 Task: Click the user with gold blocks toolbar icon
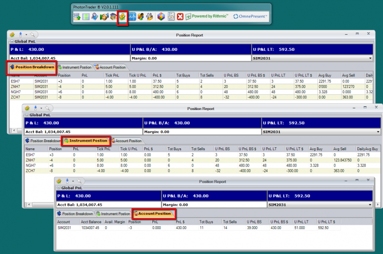pos(141,17)
